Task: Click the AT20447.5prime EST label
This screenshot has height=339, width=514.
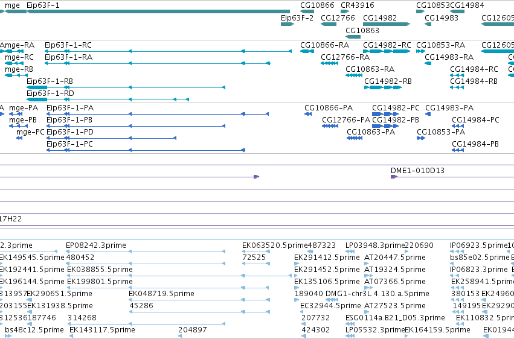Action: (x=395, y=258)
